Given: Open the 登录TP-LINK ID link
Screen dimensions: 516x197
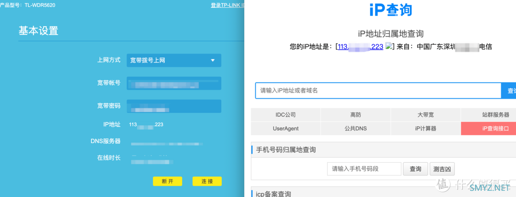Looking at the screenshot, I should point(227,5).
